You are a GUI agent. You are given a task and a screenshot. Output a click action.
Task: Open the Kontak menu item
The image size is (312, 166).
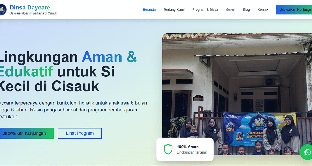click(263, 9)
